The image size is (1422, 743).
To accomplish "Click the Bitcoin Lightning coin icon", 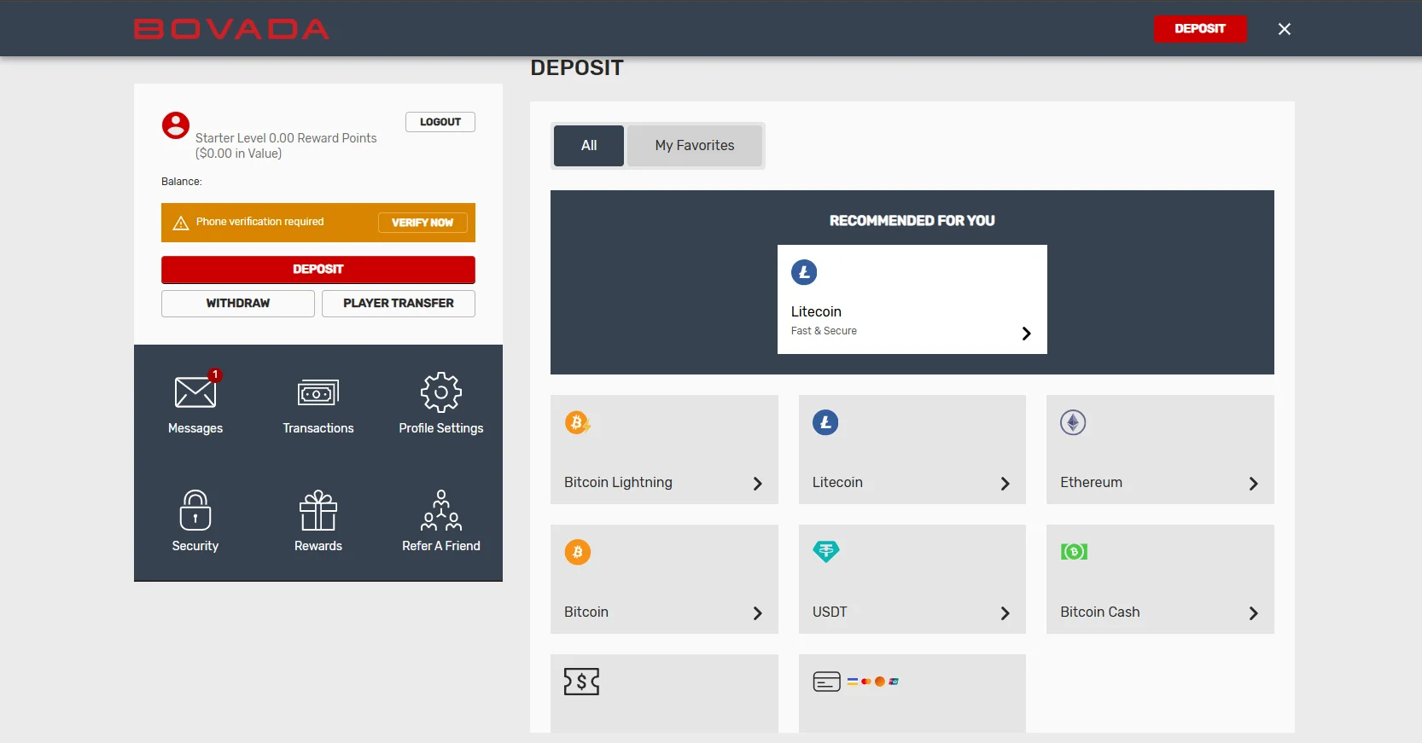I will click(x=578, y=422).
